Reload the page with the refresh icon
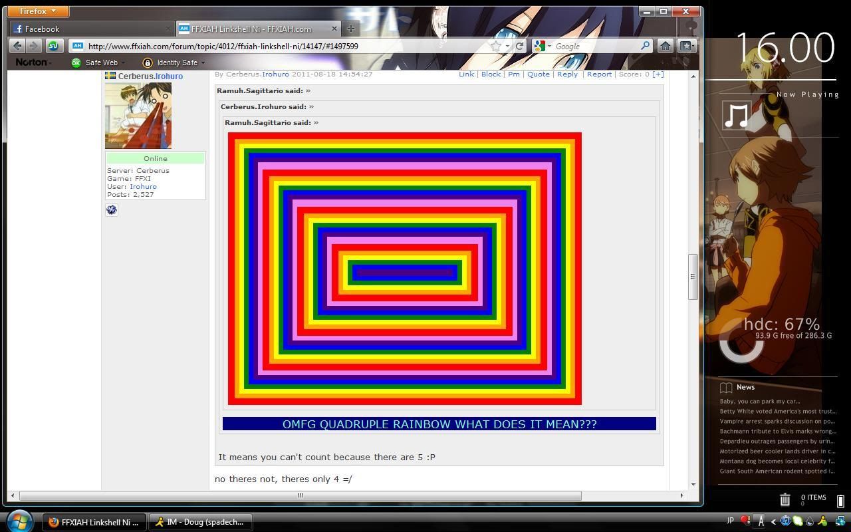851x532 pixels. (x=519, y=46)
